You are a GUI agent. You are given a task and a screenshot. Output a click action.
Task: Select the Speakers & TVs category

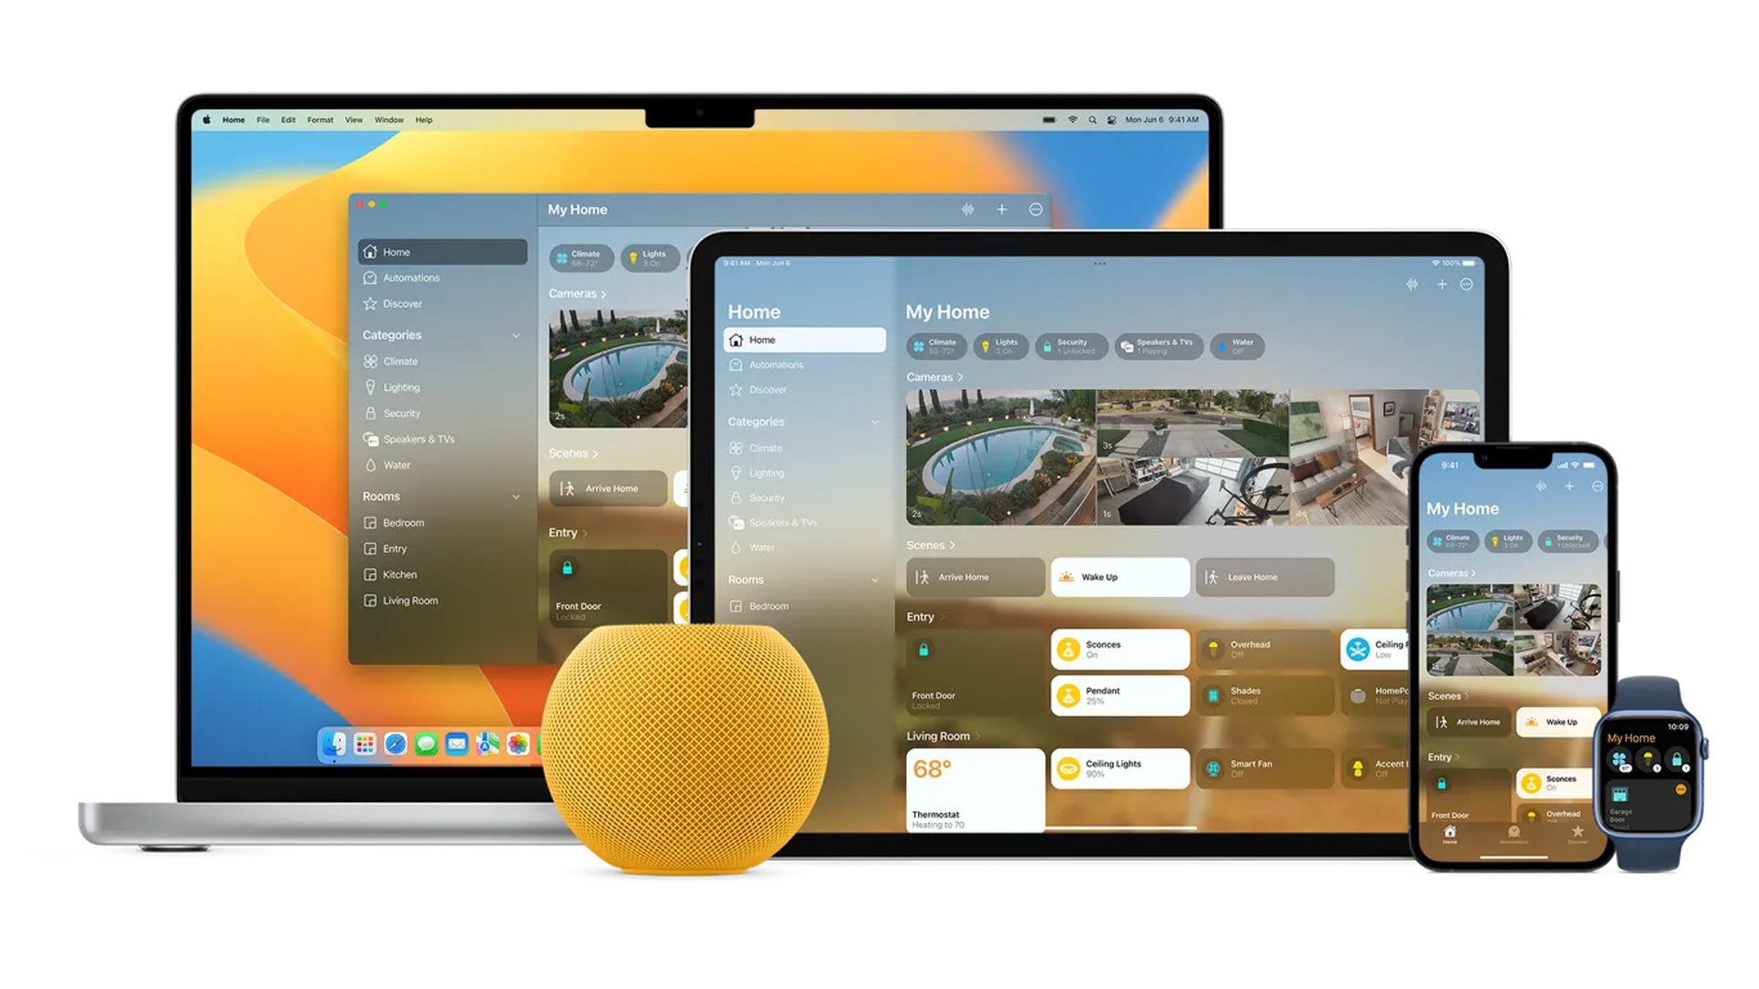[420, 439]
